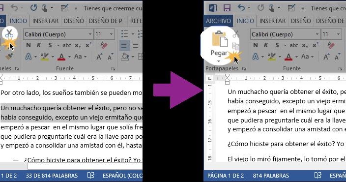Open the shading color dropdown in left window
The height and width of the screenshot is (182, 346).
click(133, 57)
